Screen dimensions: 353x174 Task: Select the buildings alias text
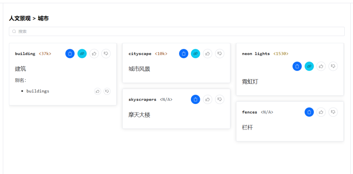coord(38,91)
